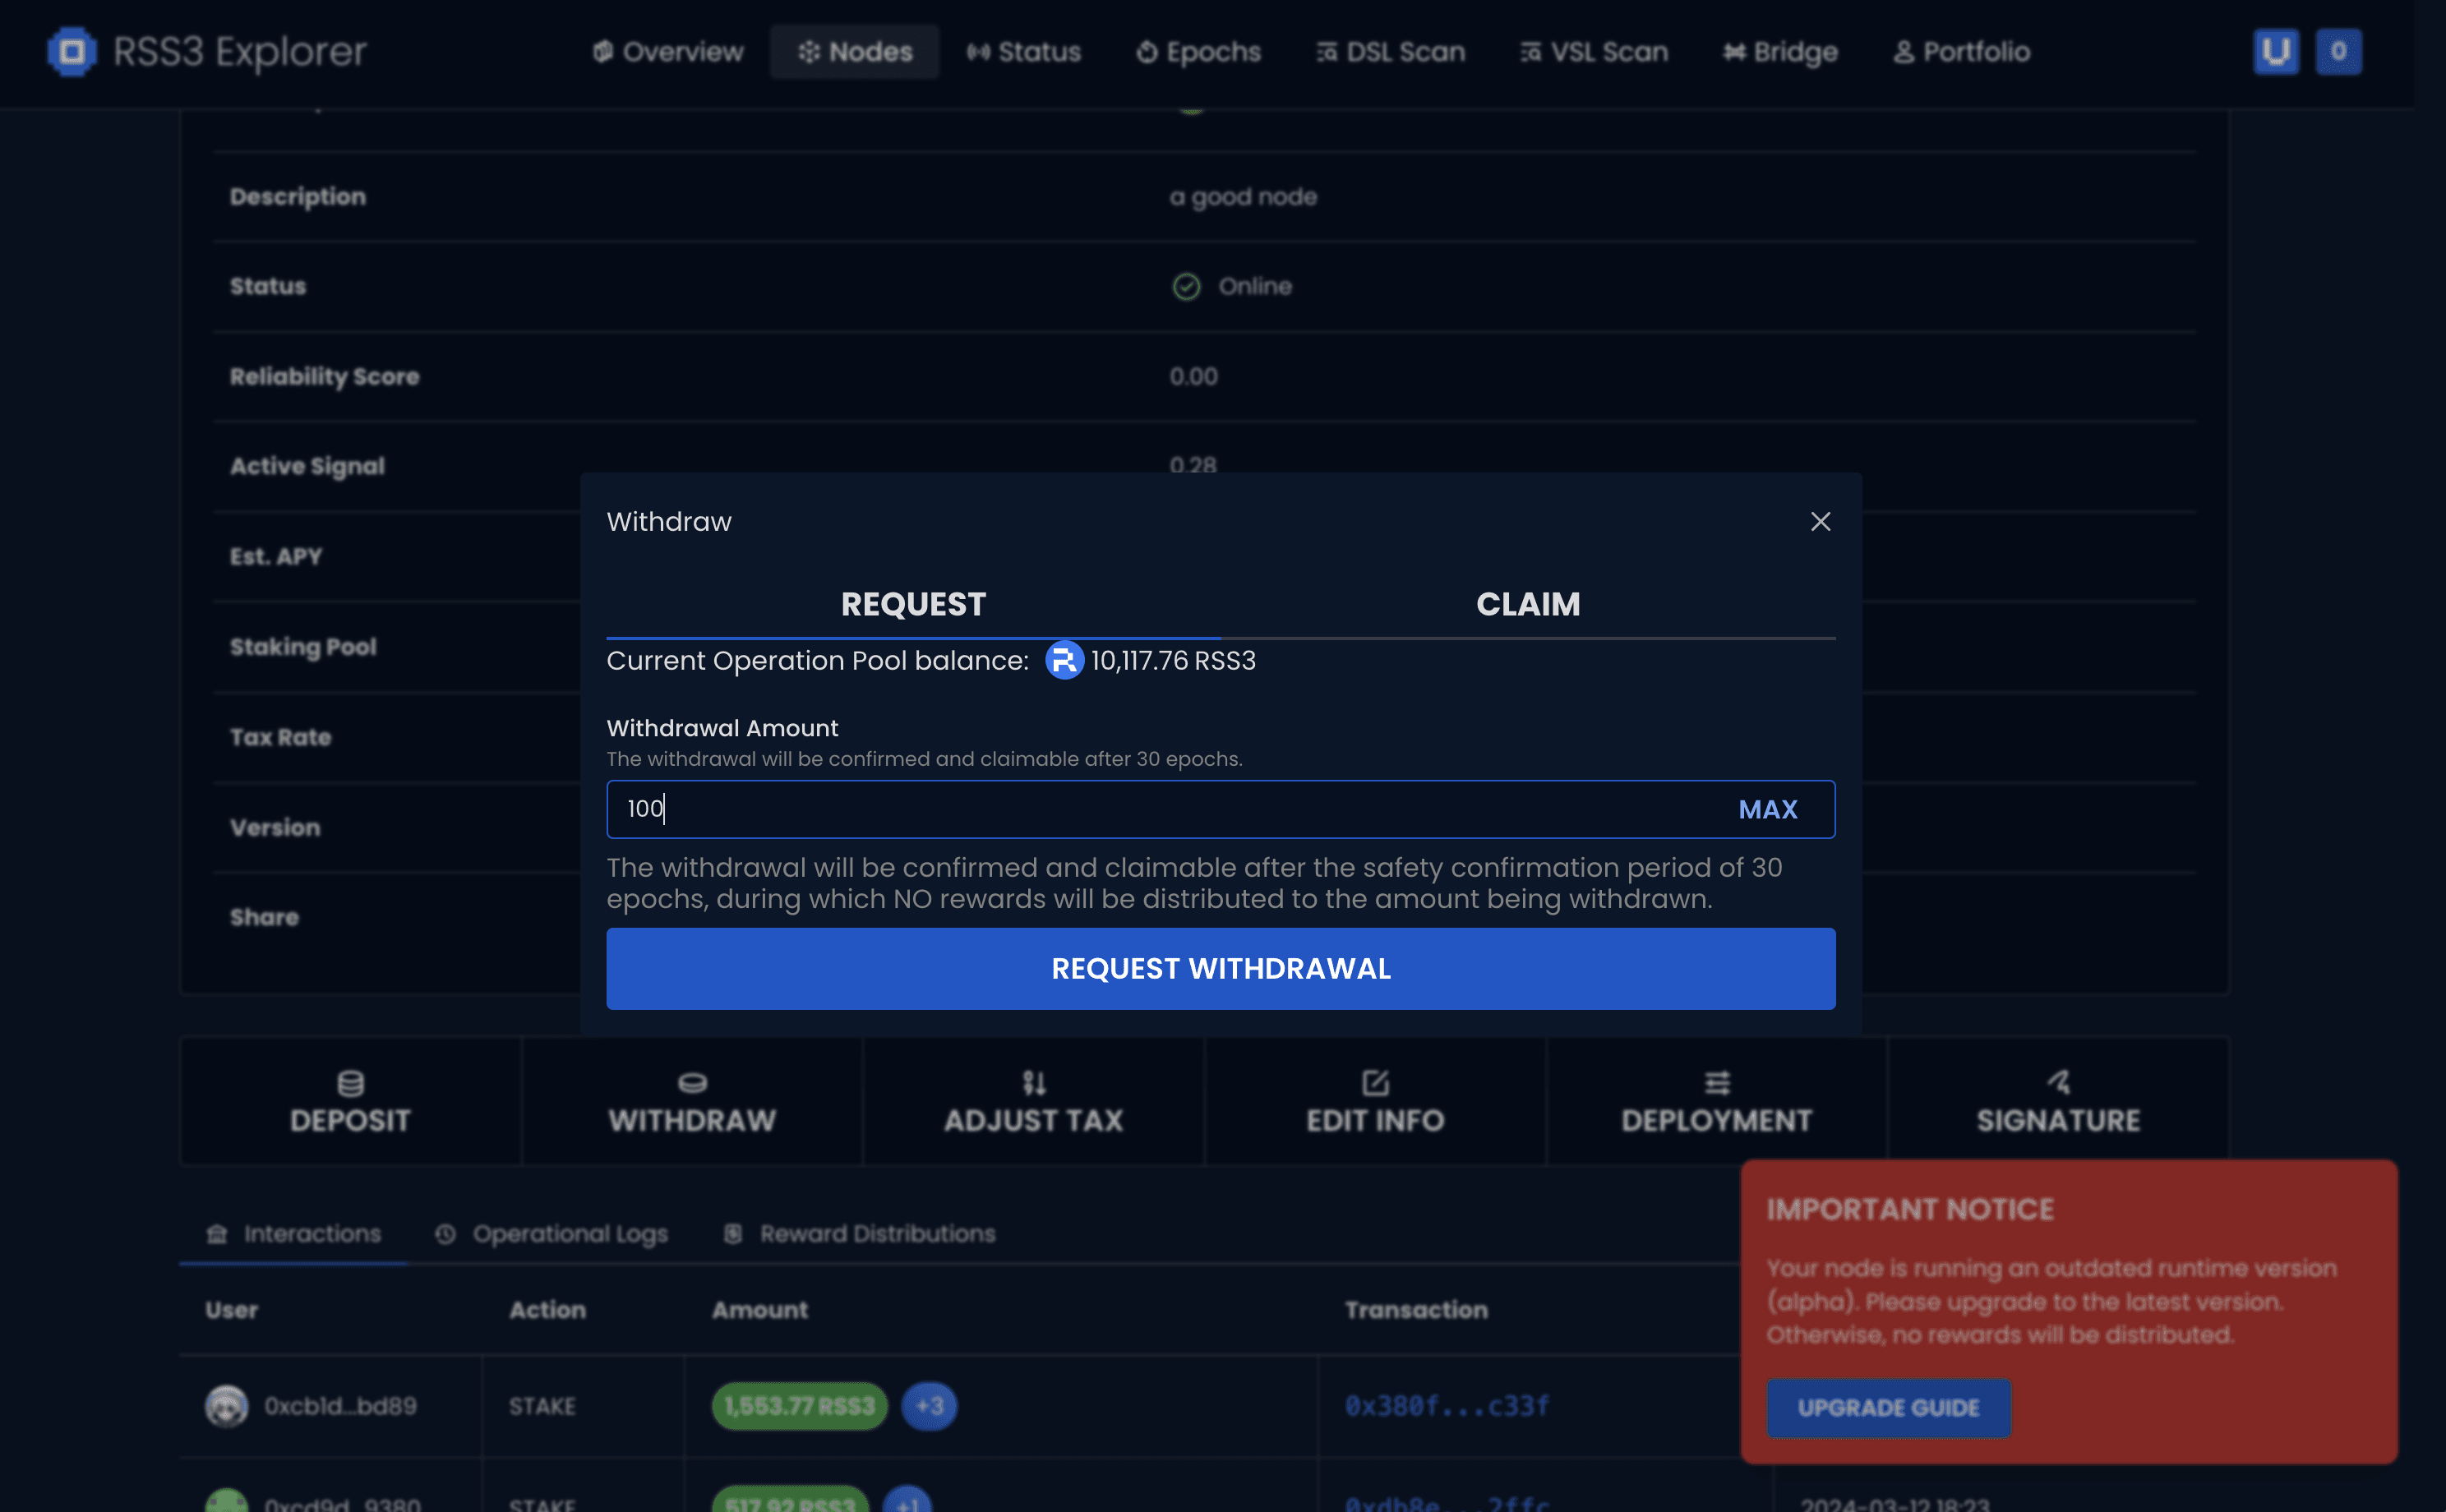Screen dimensions: 2446x1512
Task: Open the Epochs page
Action: pyautogui.click(x=1198, y=52)
